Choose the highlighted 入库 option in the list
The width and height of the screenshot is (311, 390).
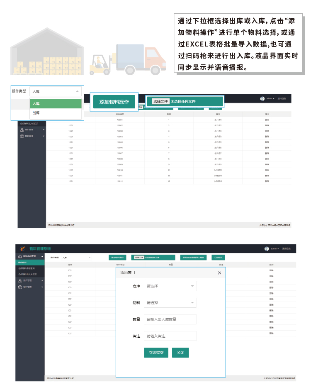(x=56, y=103)
